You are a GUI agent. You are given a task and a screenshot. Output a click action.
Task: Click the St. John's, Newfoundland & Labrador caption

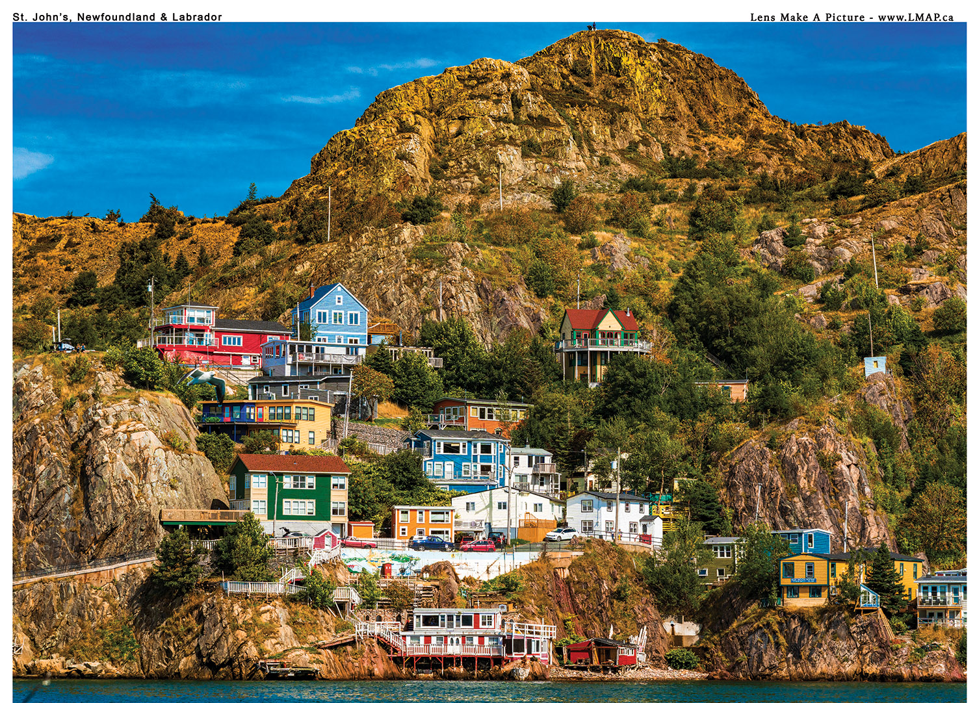pyautogui.click(x=118, y=17)
